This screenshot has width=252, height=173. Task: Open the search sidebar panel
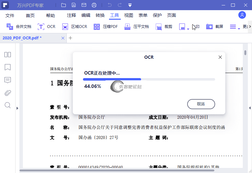pos(8,105)
